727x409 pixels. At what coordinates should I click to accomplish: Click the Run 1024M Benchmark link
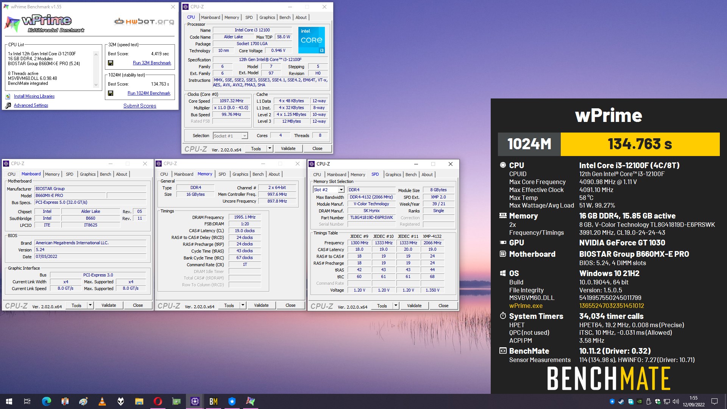(149, 93)
